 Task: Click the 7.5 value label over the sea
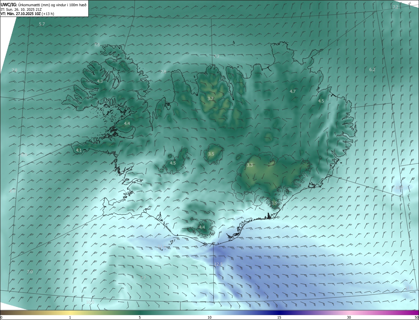pos(97,44)
